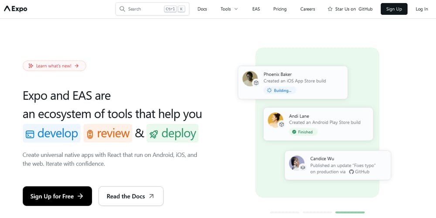Open the EAS navigation link
436x218 pixels.
click(x=256, y=9)
